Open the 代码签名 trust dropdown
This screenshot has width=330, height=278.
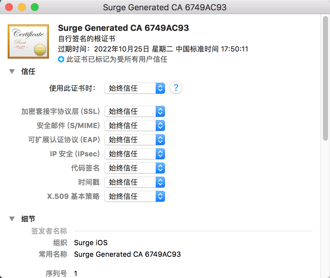(134, 168)
